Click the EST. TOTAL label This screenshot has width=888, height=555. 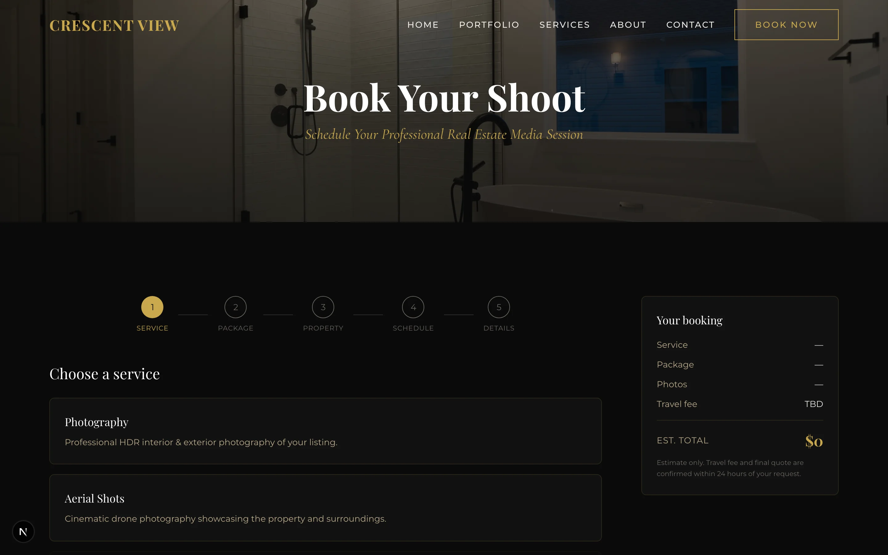click(683, 441)
